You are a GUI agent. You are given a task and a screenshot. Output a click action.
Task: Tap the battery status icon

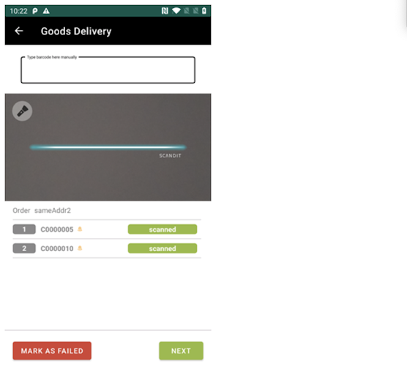click(204, 11)
